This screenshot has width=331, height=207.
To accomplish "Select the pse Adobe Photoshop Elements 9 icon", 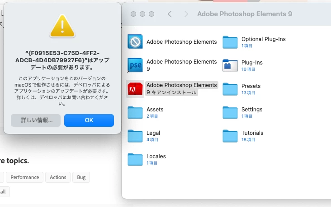I will click(x=135, y=65).
